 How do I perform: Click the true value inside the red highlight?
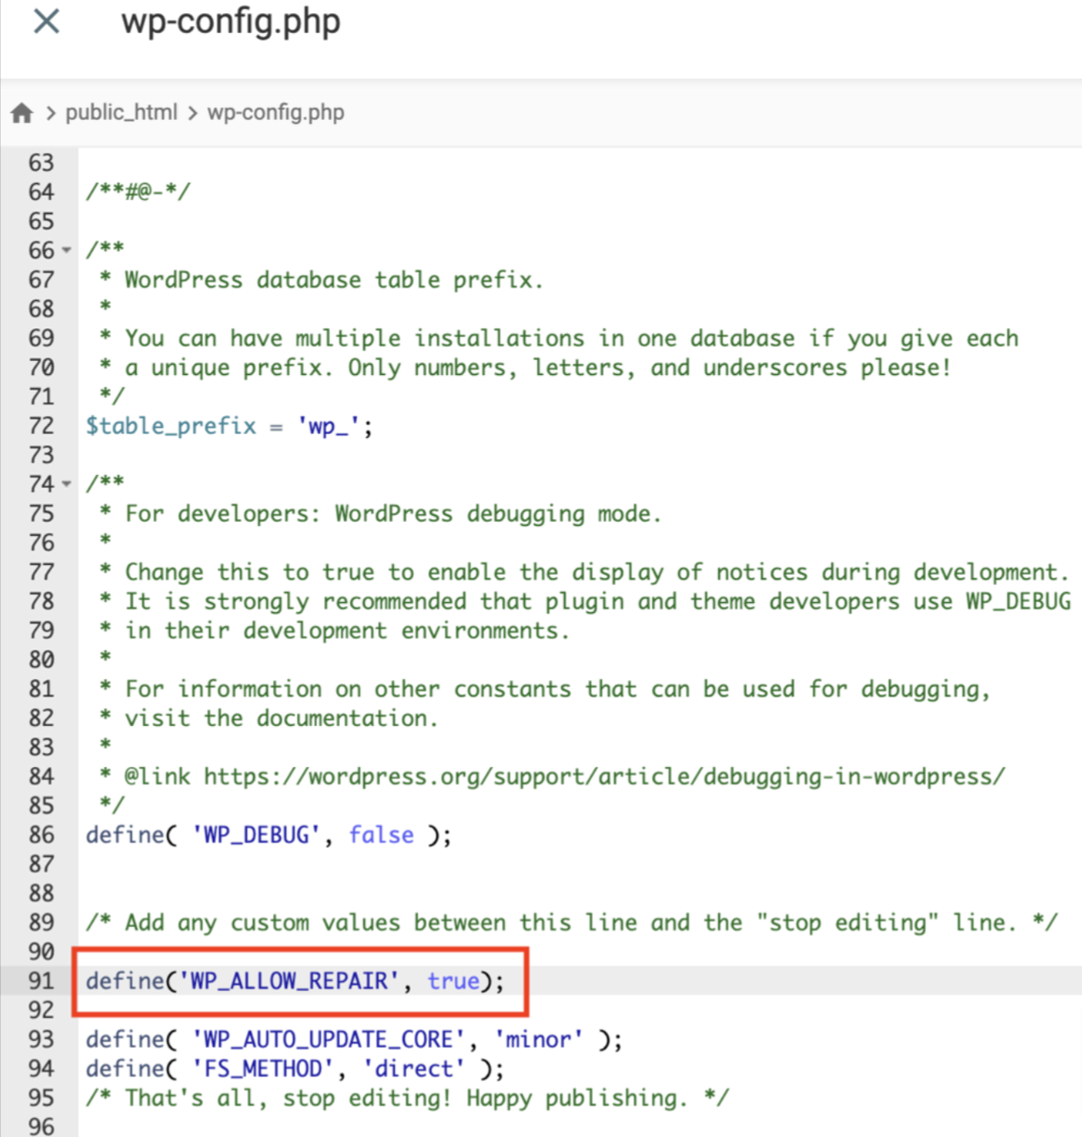pos(452,981)
